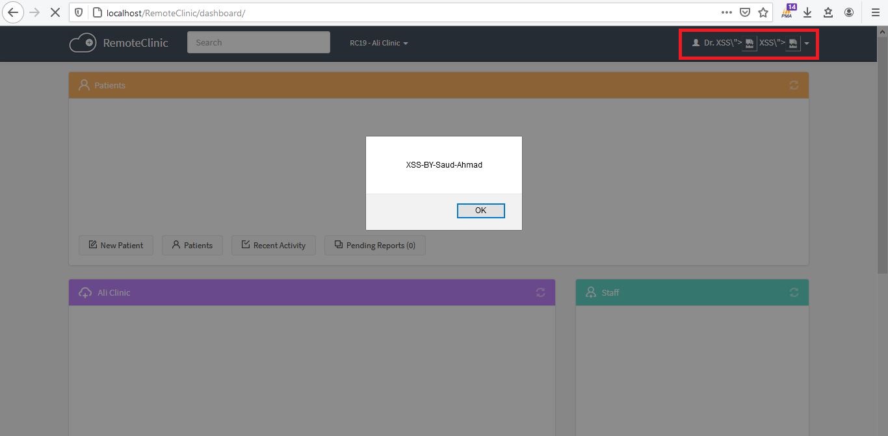Stop page loading with the X button
The width and height of the screenshot is (888, 436).
55,12
